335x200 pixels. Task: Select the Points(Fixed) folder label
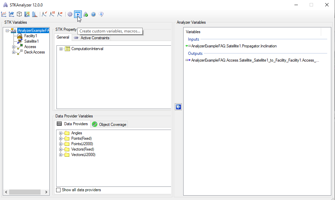81,138
